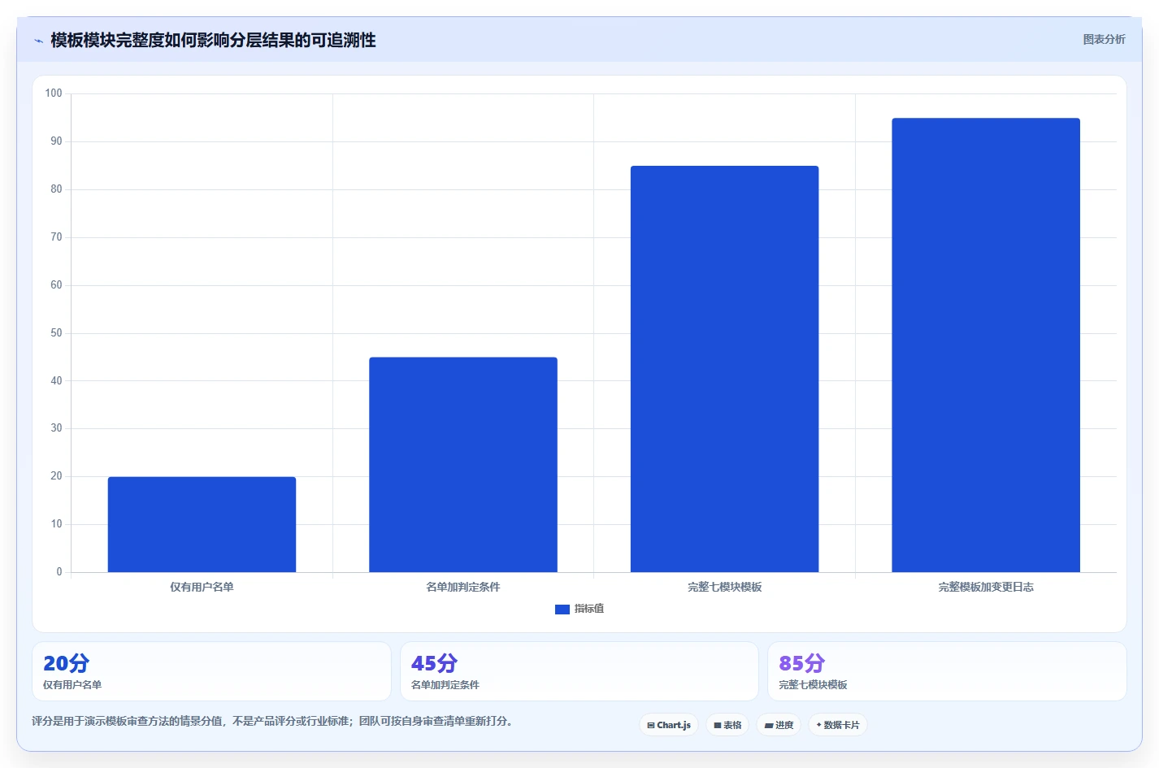This screenshot has width=1159, height=768.
Task: Click the 100 value on the y-axis
Action: [x=54, y=93]
